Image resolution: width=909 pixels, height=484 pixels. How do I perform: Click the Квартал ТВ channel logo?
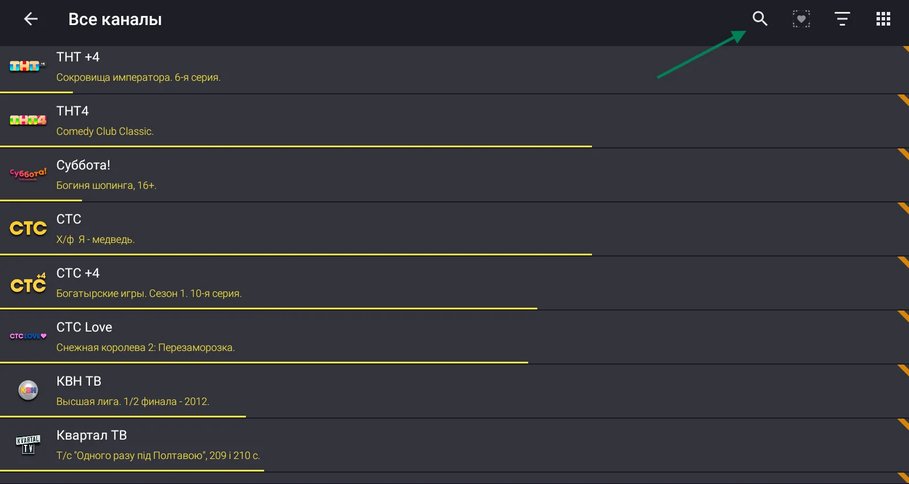[28, 444]
